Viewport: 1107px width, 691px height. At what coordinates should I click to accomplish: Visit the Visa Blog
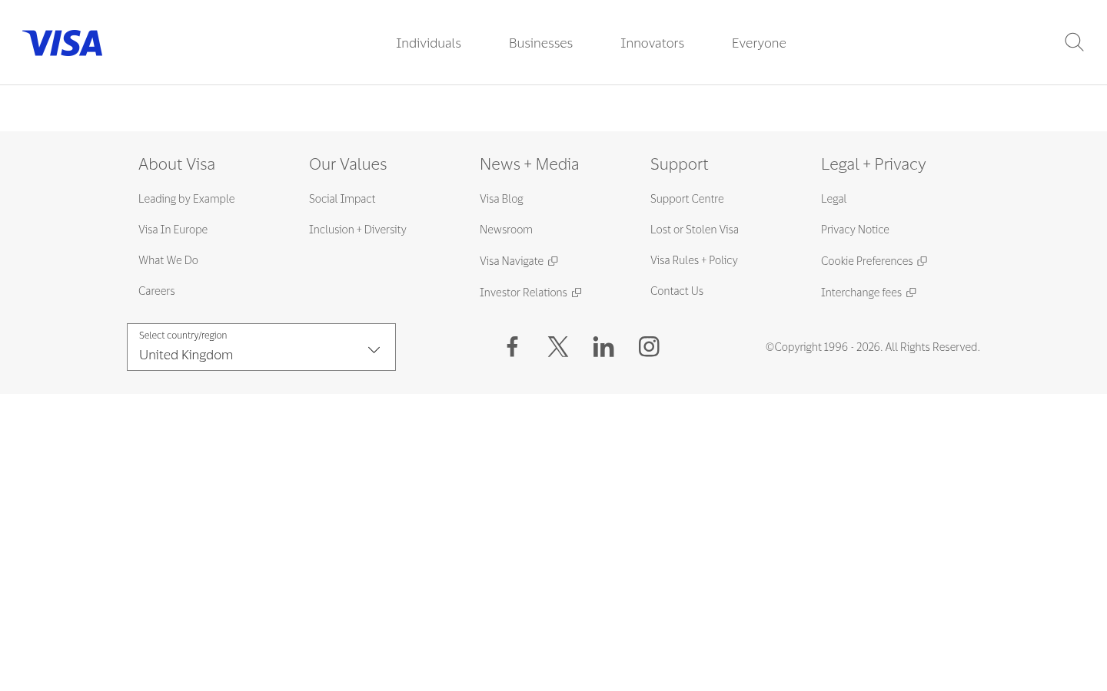pyautogui.click(x=501, y=199)
